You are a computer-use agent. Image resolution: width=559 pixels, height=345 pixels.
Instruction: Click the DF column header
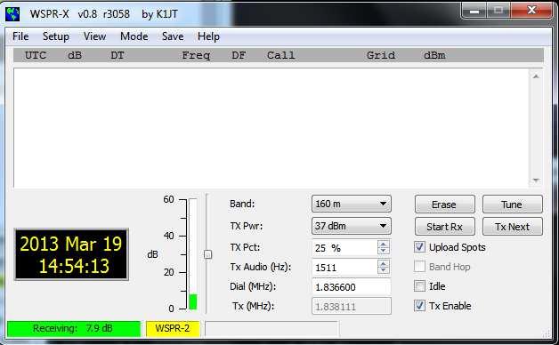239,55
